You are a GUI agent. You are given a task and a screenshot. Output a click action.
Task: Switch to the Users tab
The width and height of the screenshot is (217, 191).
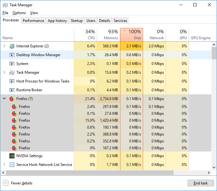[91, 21]
